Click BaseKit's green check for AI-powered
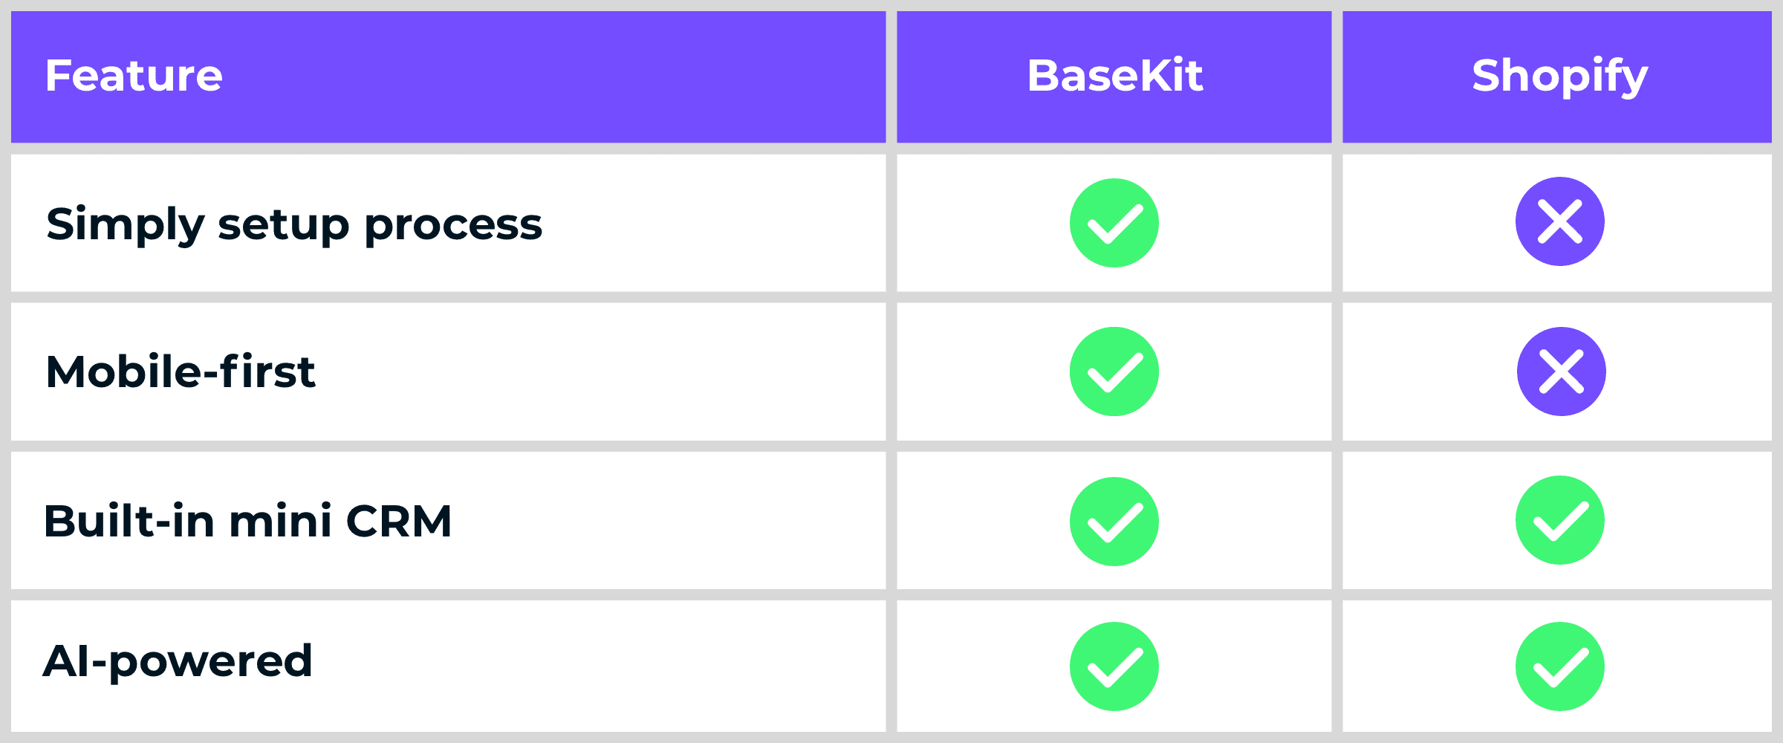The height and width of the screenshot is (743, 1783). pyautogui.click(x=1114, y=666)
